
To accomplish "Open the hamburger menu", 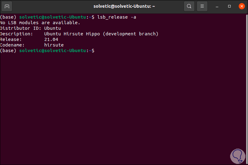I will point(202,6).
